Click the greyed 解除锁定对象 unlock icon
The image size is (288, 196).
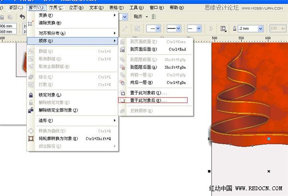31,103
